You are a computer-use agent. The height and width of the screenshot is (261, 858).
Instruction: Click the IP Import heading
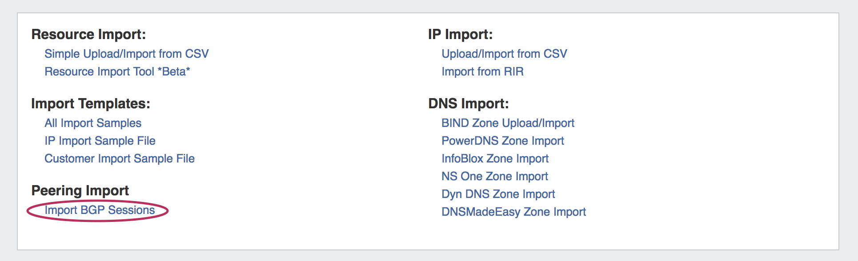(x=460, y=34)
